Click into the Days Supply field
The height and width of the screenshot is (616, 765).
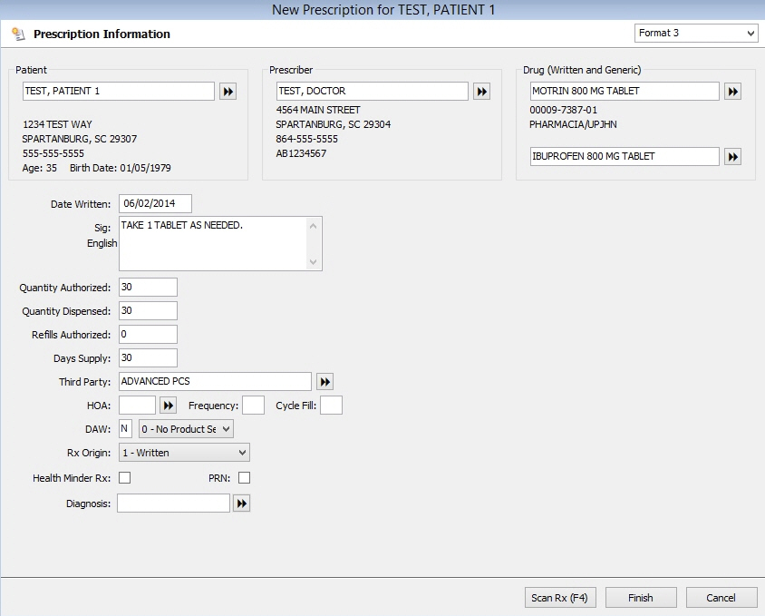pyautogui.click(x=148, y=358)
